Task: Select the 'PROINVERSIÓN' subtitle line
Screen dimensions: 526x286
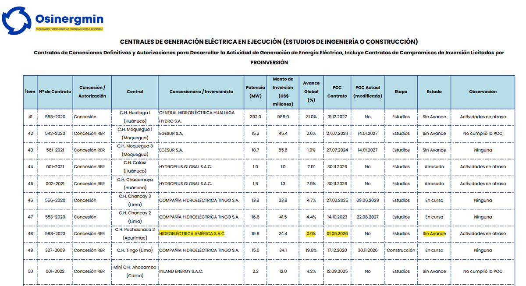Action: point(269,63)
